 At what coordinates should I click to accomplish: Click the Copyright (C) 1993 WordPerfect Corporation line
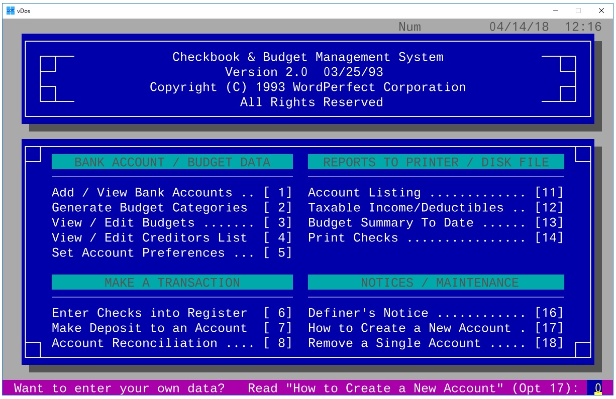[x=308, y=87]
